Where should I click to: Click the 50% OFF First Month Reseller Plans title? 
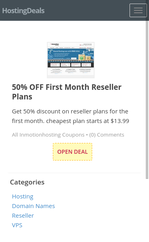pyautogui.click(x=67, y=92)
